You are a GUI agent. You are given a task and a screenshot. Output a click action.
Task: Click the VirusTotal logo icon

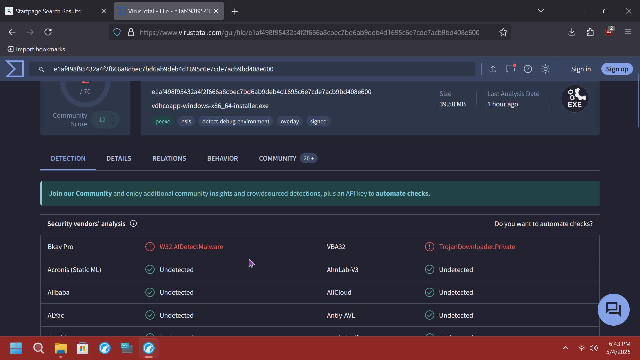(x=15, y=69)
